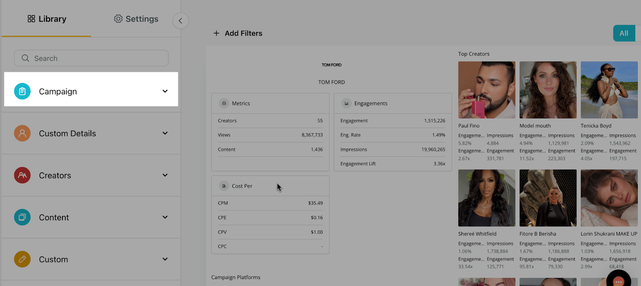Click the Engagements card title
641x286 pixels.
(x=371, y=103)
